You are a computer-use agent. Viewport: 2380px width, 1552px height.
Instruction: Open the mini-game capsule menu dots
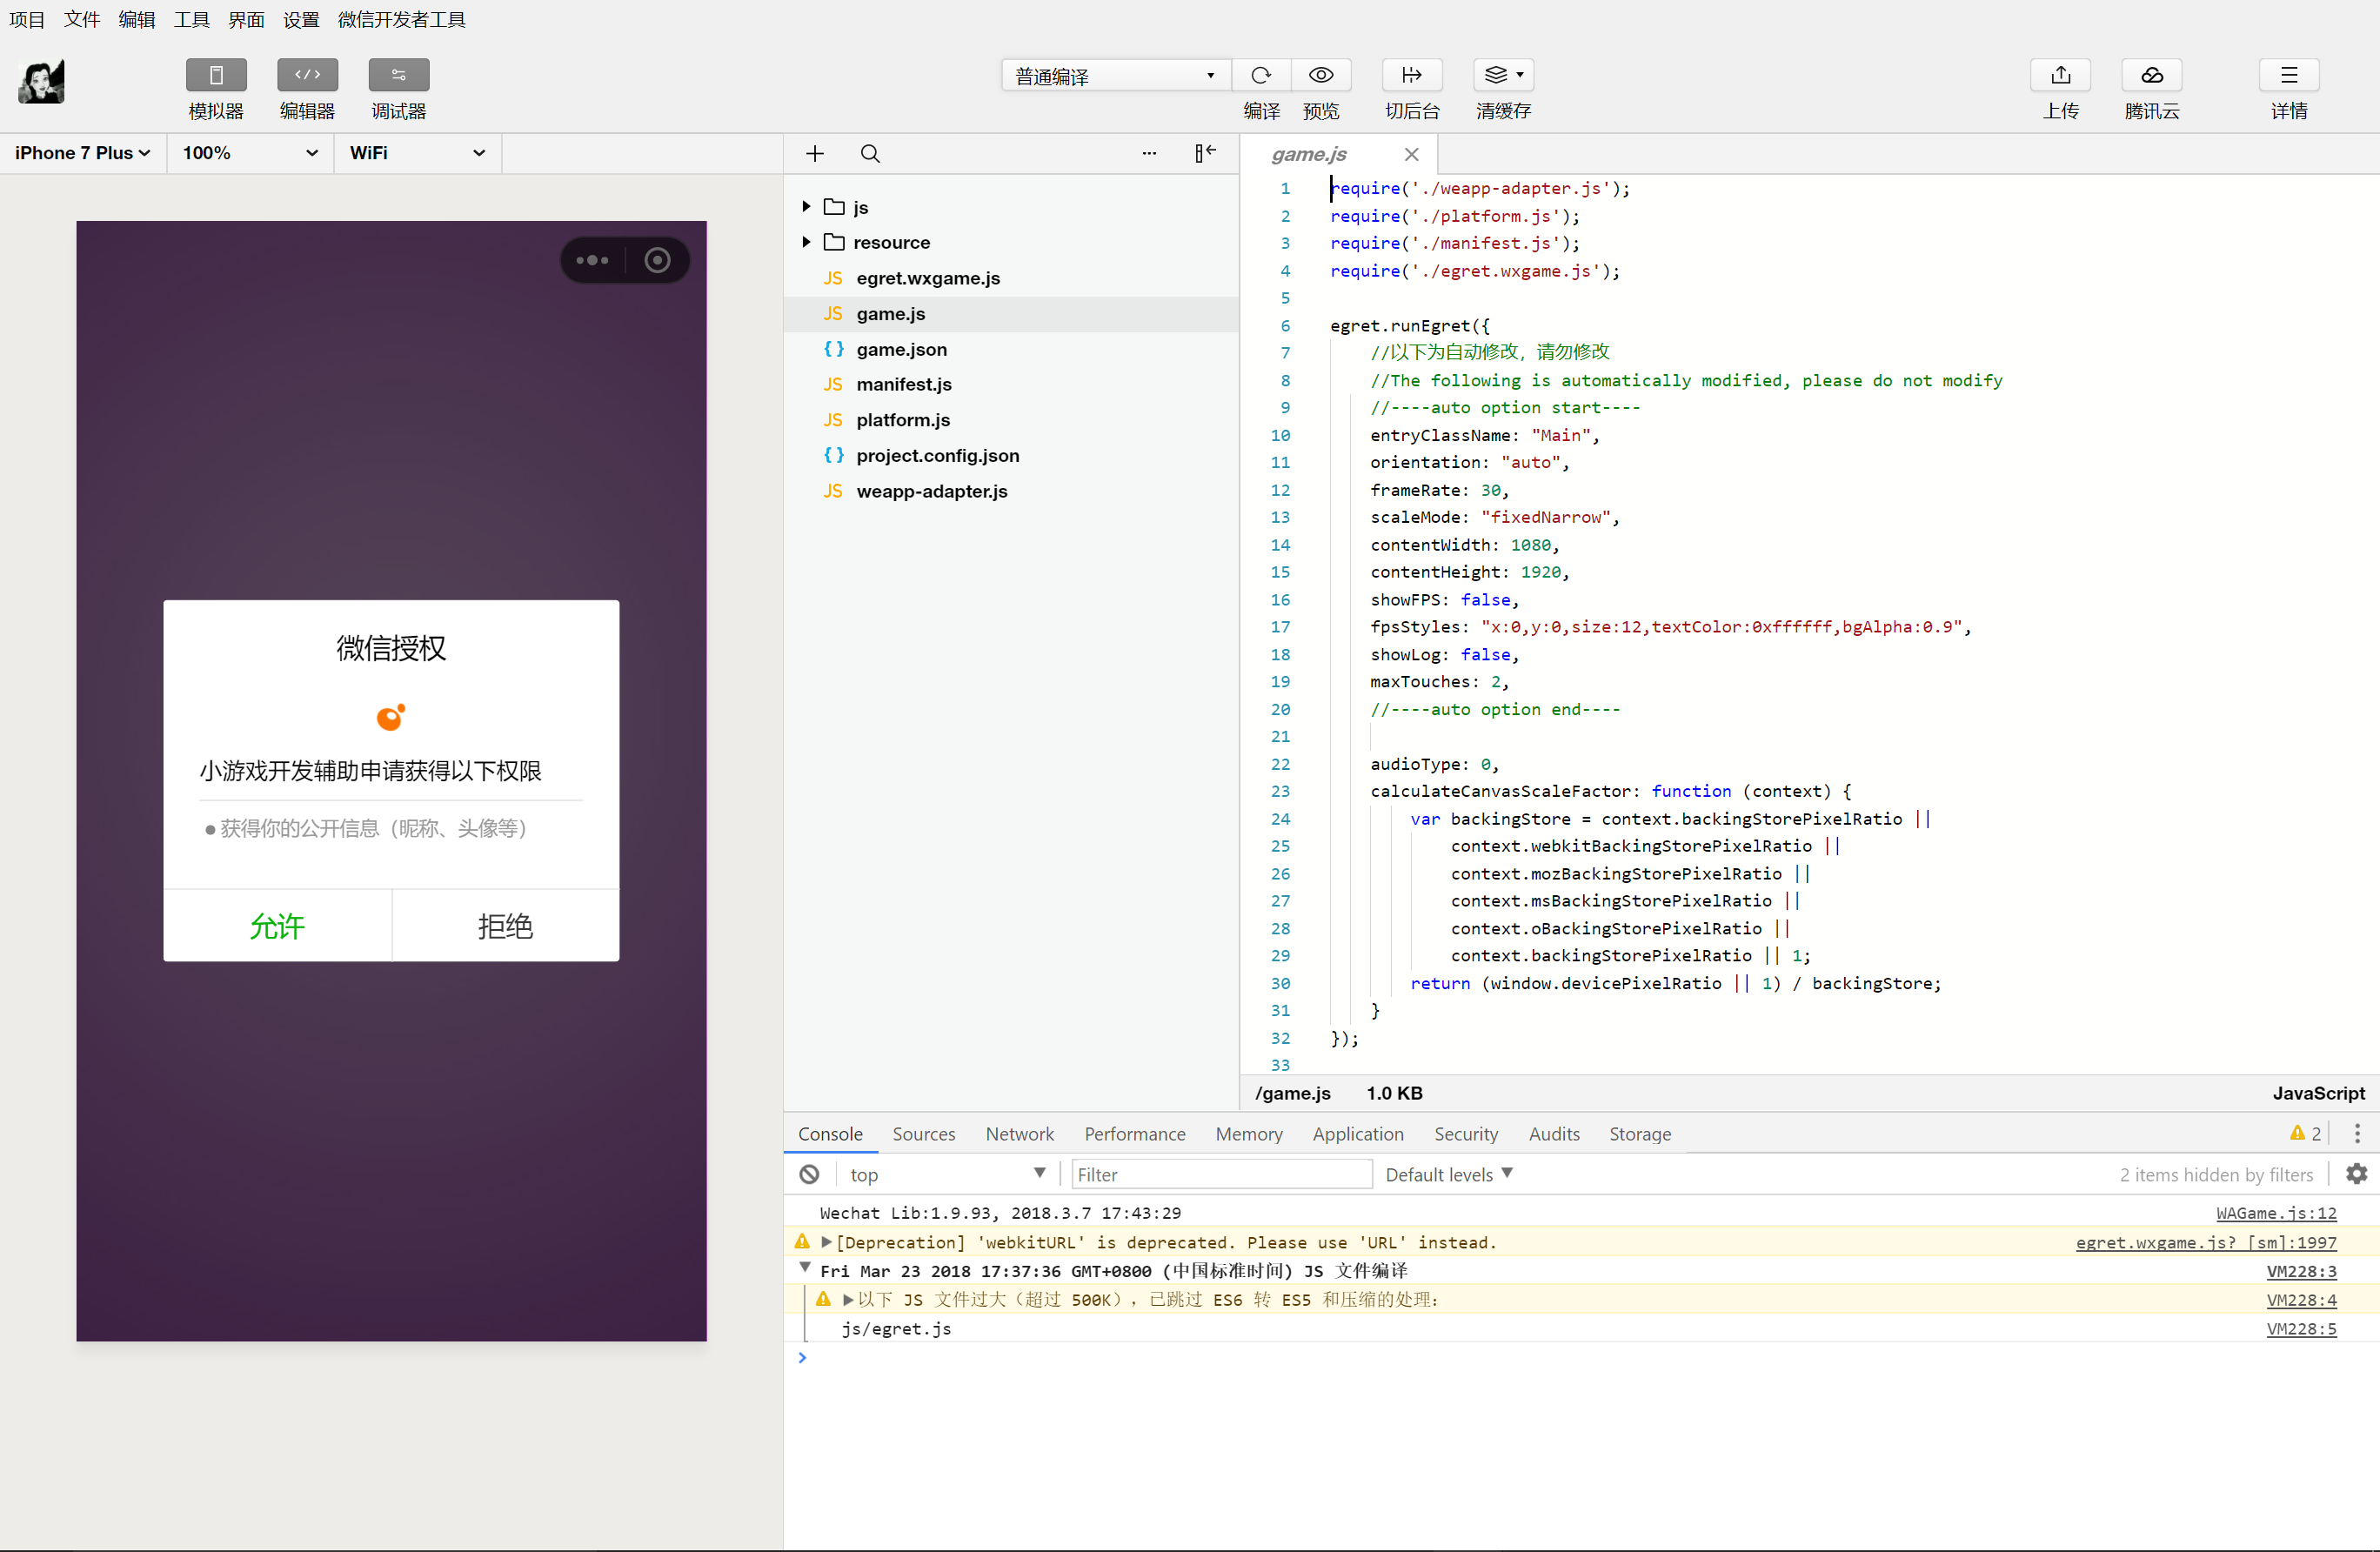click(592, 260)
